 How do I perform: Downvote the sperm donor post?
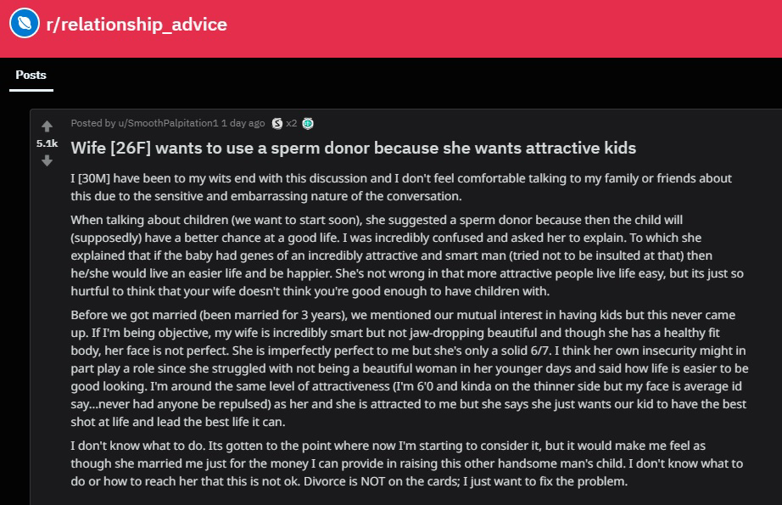(47, 160)
